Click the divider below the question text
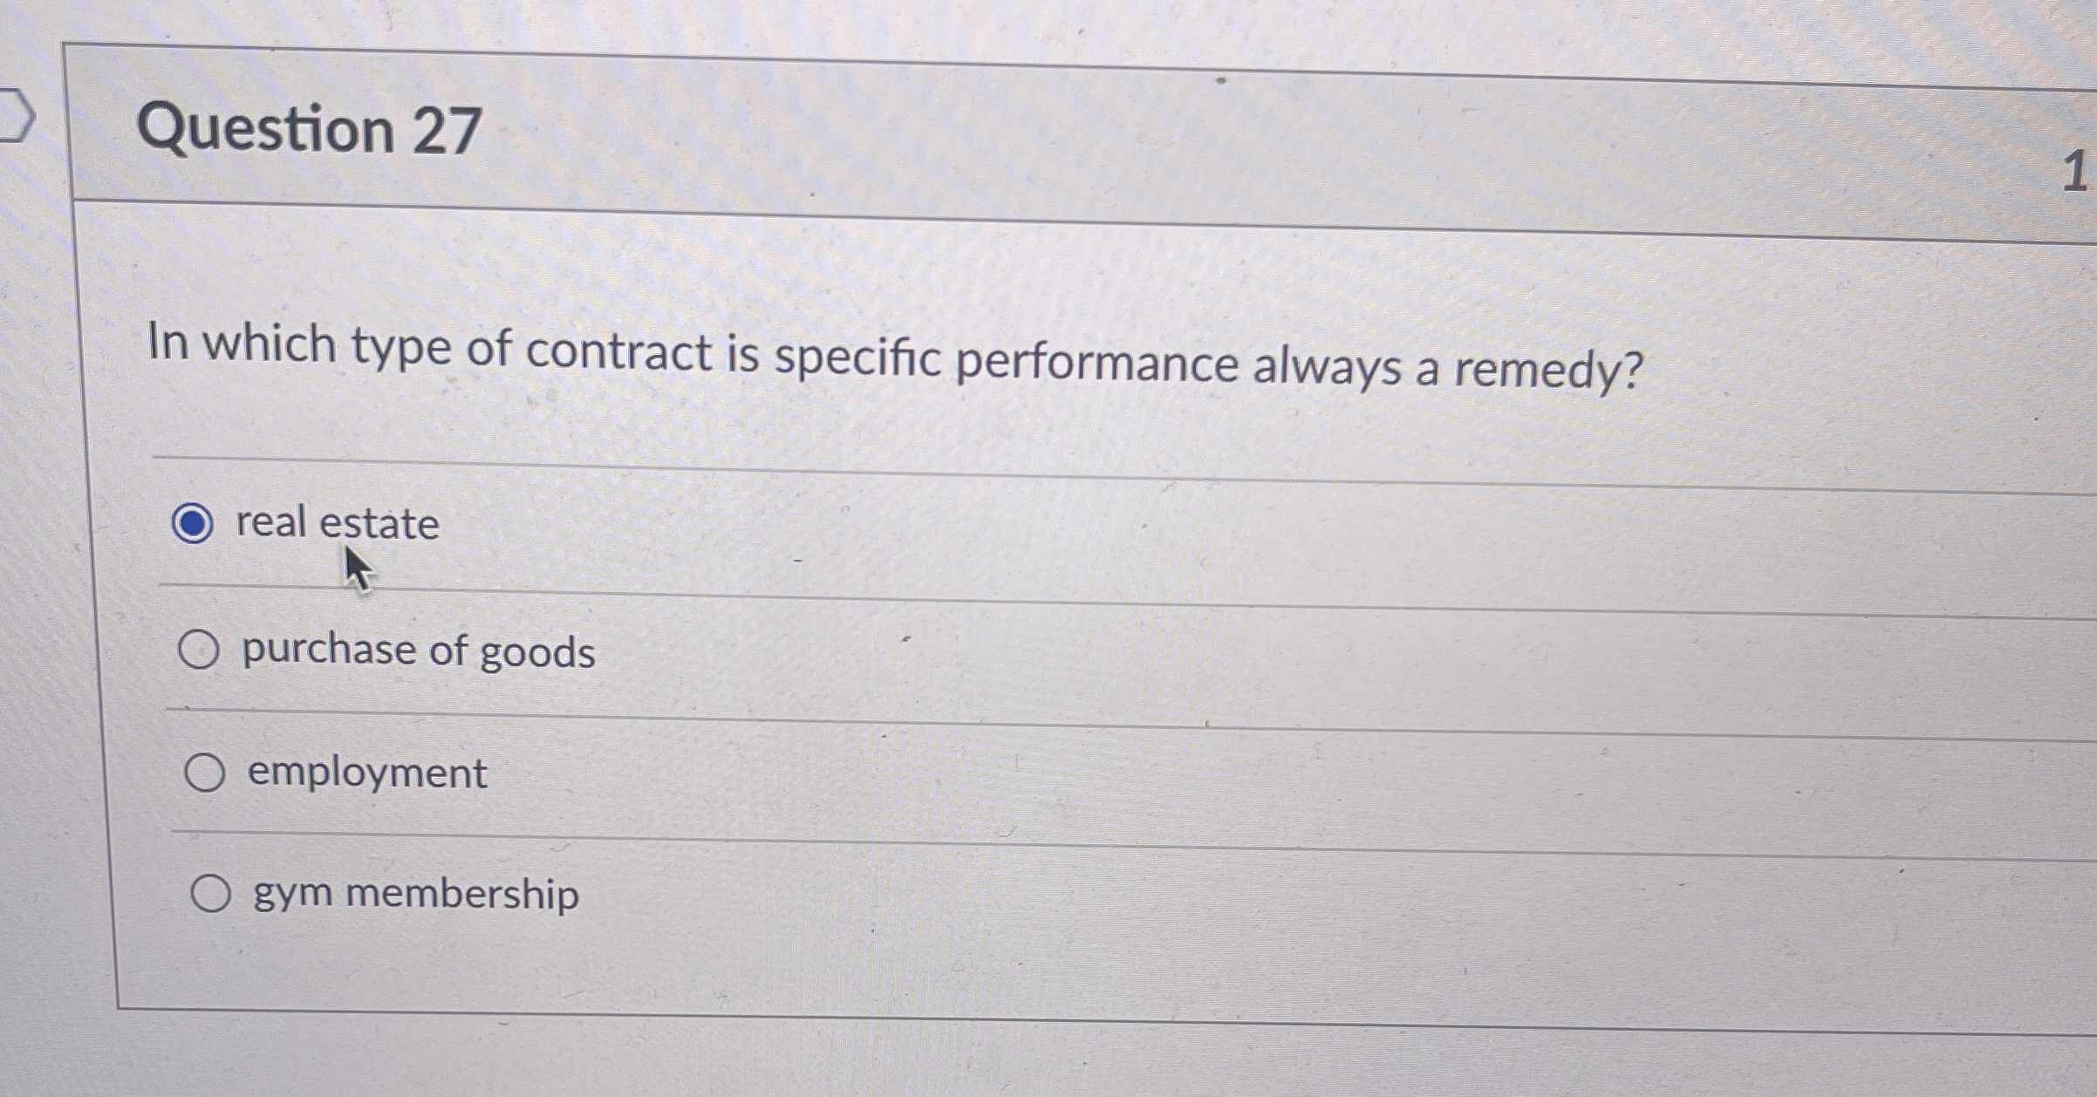 (x=1047, y=455)
